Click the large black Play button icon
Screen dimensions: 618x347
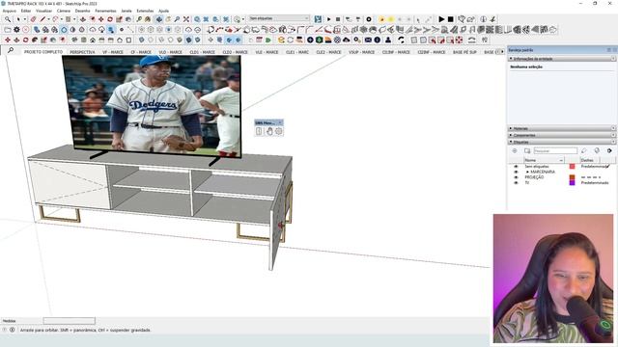coord(441,19)
